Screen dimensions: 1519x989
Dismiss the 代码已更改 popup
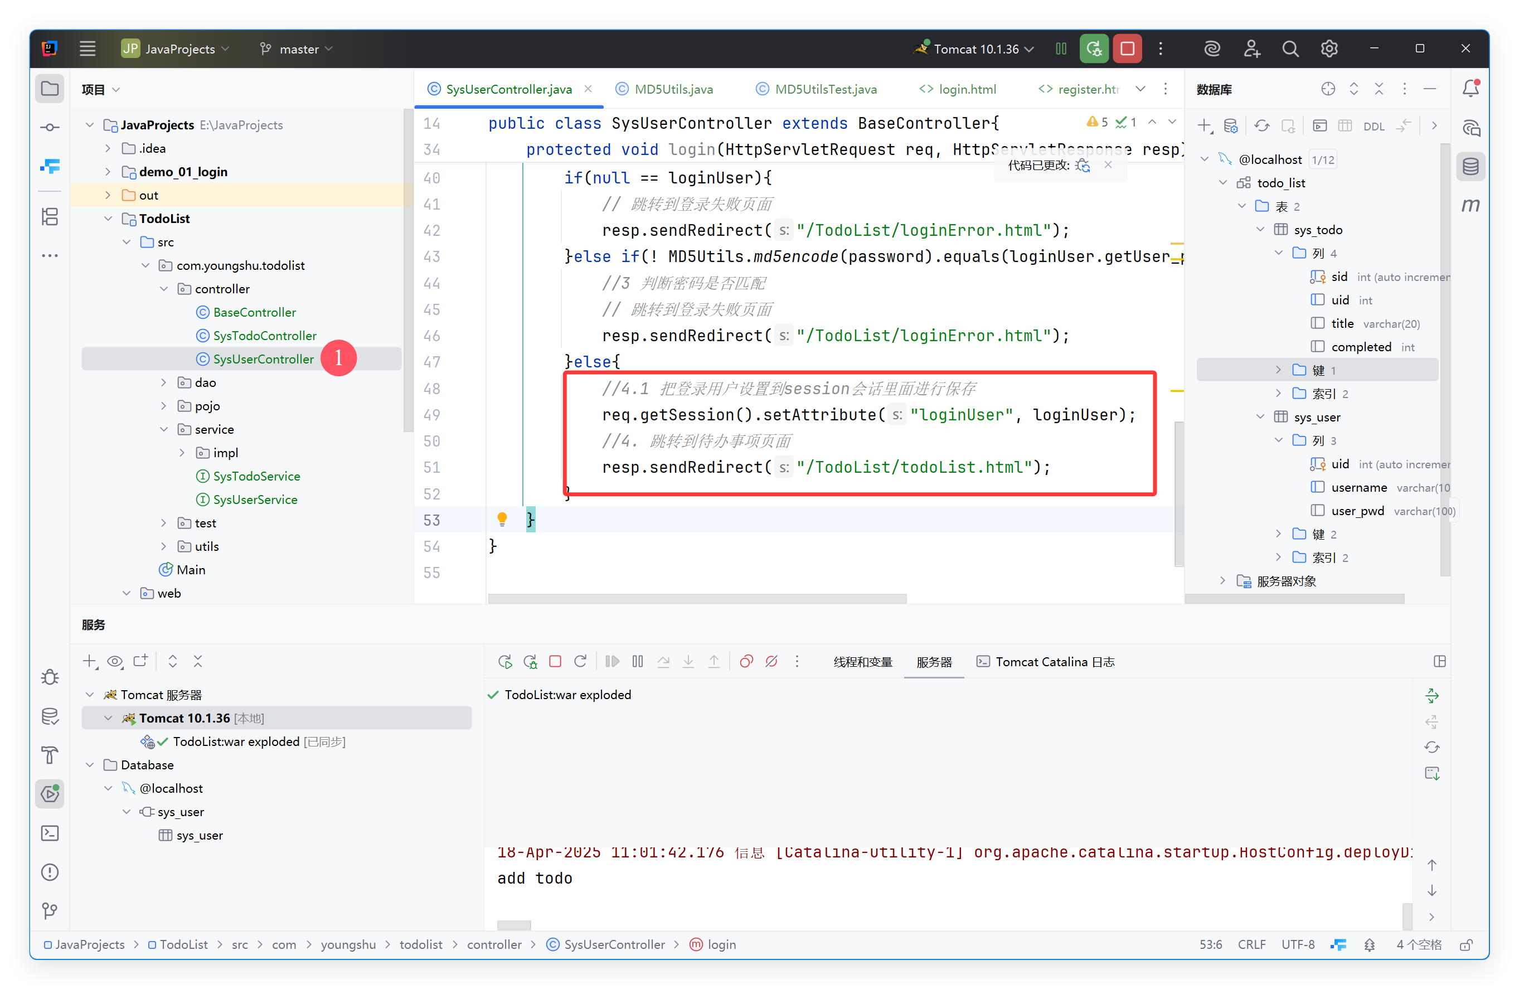coord(1108,164)
